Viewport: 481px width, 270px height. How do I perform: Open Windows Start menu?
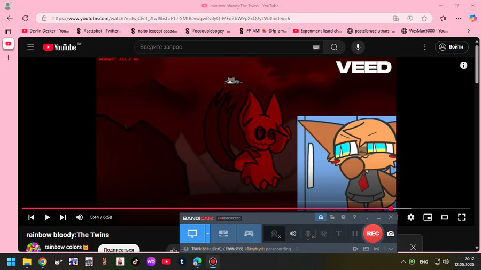click(x=11, y=262)
